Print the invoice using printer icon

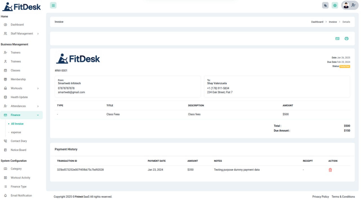coord(346,39)
